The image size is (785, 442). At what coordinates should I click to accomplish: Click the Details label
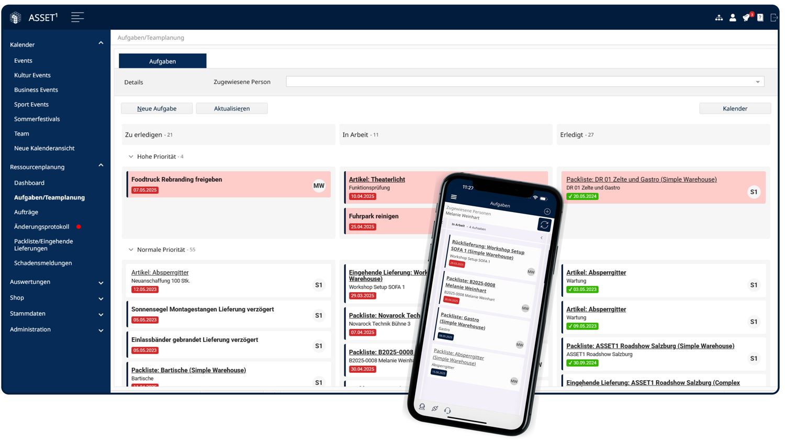pos(133,82)
